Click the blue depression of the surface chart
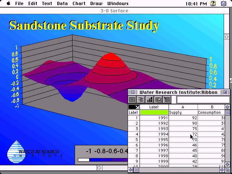Viewport: 232px width, 174px height. coord(72,95)
